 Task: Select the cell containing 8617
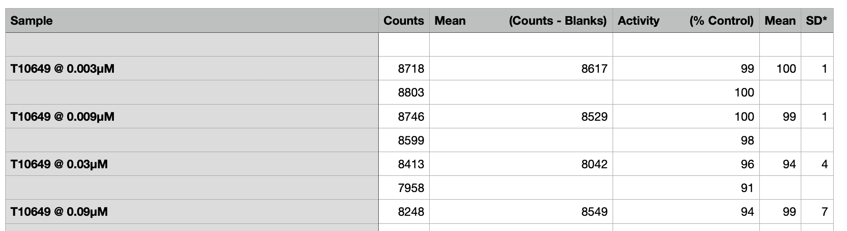pyautogui.click(x=521, y=68)
